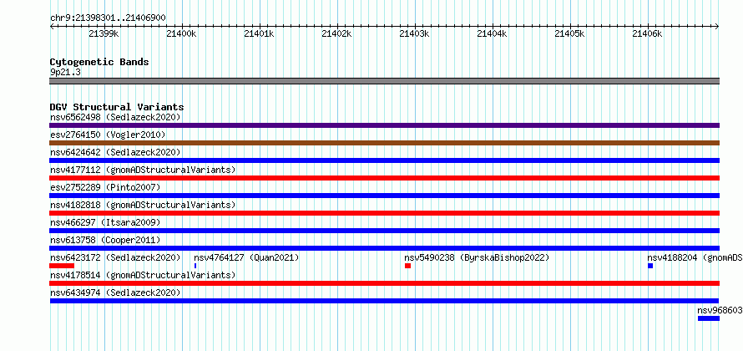Click the left arrowhead of the ruler

tap(52, 26)
